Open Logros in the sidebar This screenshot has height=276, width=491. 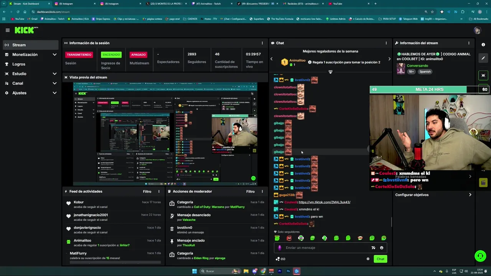pyautogui.click(x=31, y=64)
